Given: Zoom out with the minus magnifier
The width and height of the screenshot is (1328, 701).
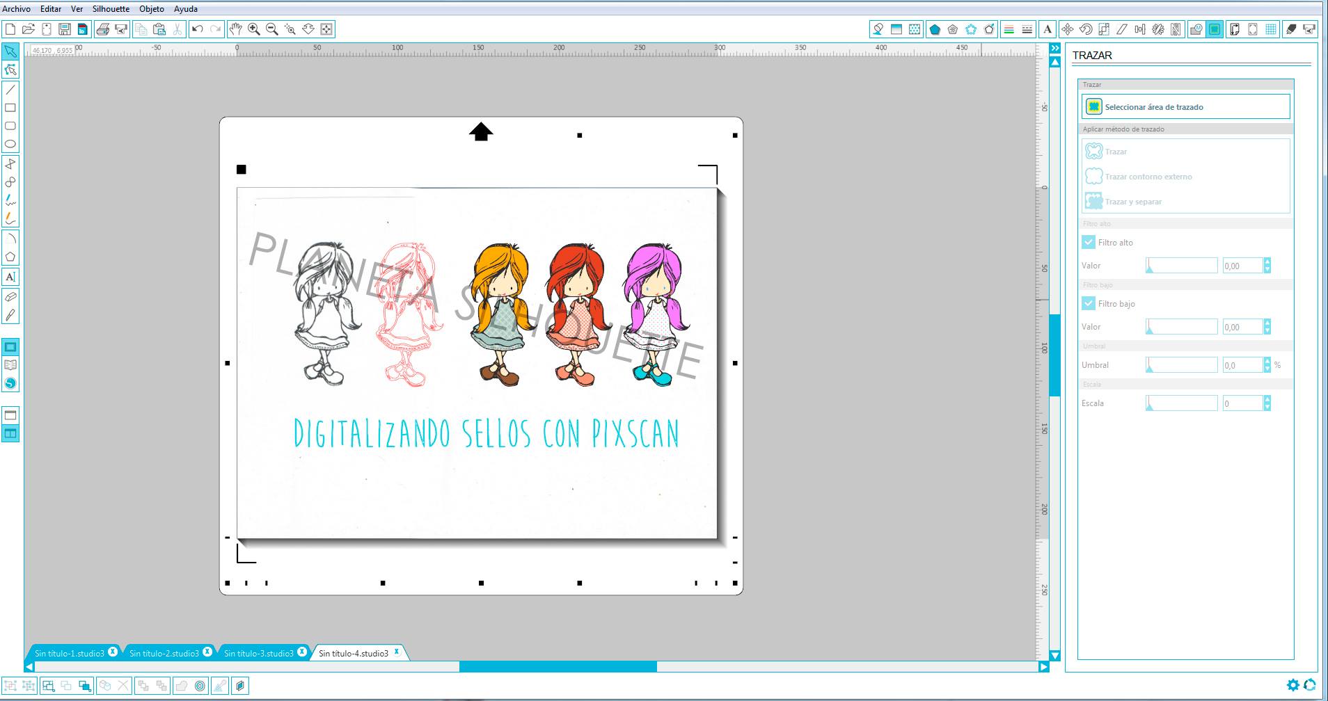Looking at the screenshot, I should pyautogui.click(x=272, y=29).
